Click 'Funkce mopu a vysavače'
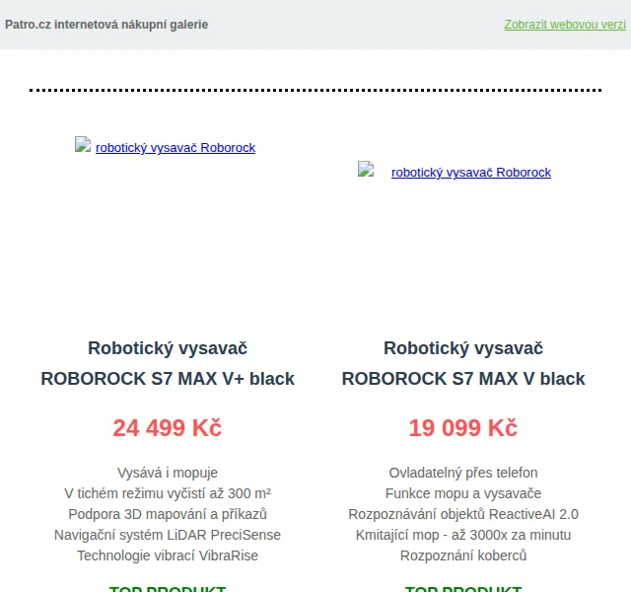631x592 pixels. pos(463,493)
